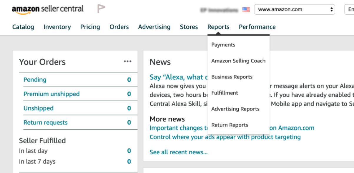
Task: Click the In last day count
Action: point(129,151)
